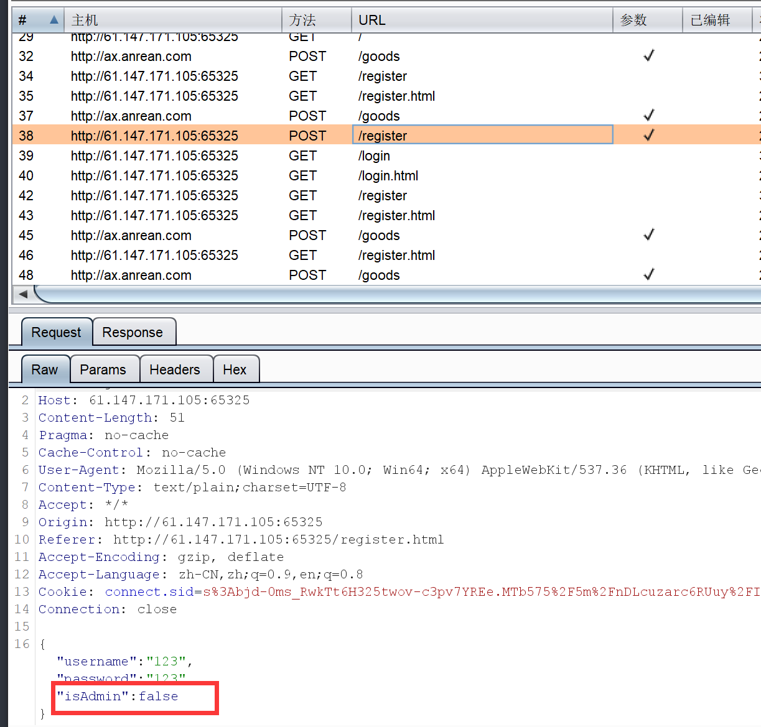The width and height of the screenshot is (761, 727).
Task: Click the 参数 column header
Action: (x=633, y=20)
